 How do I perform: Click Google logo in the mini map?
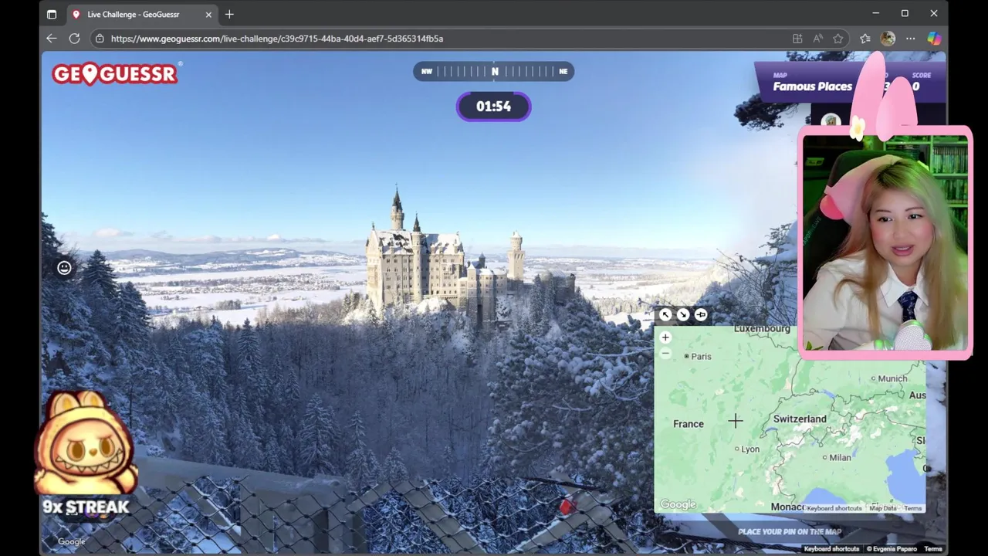point(678,504)
